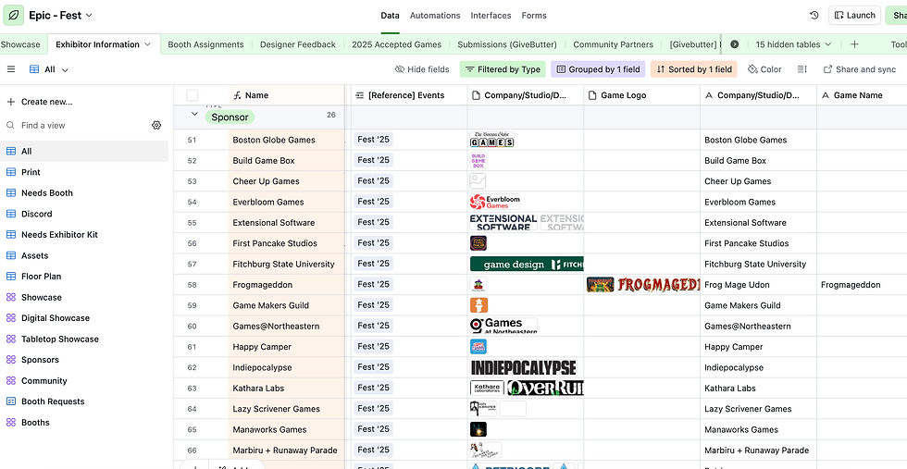This screenshot has height=469, width=907.
Task: Open the Discord grid view
Action: [84, 214]
